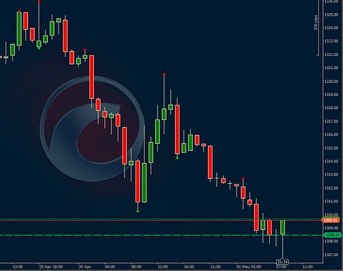Click the 1322.00 price axis label
The image size is (343, 271).
331,54
